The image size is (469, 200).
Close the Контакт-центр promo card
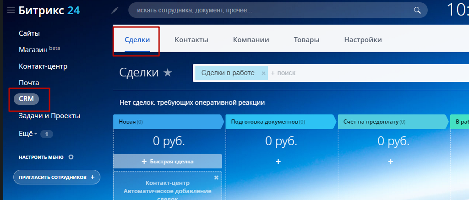216,178
